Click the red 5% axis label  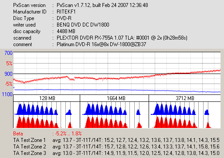tap(9, 63)
